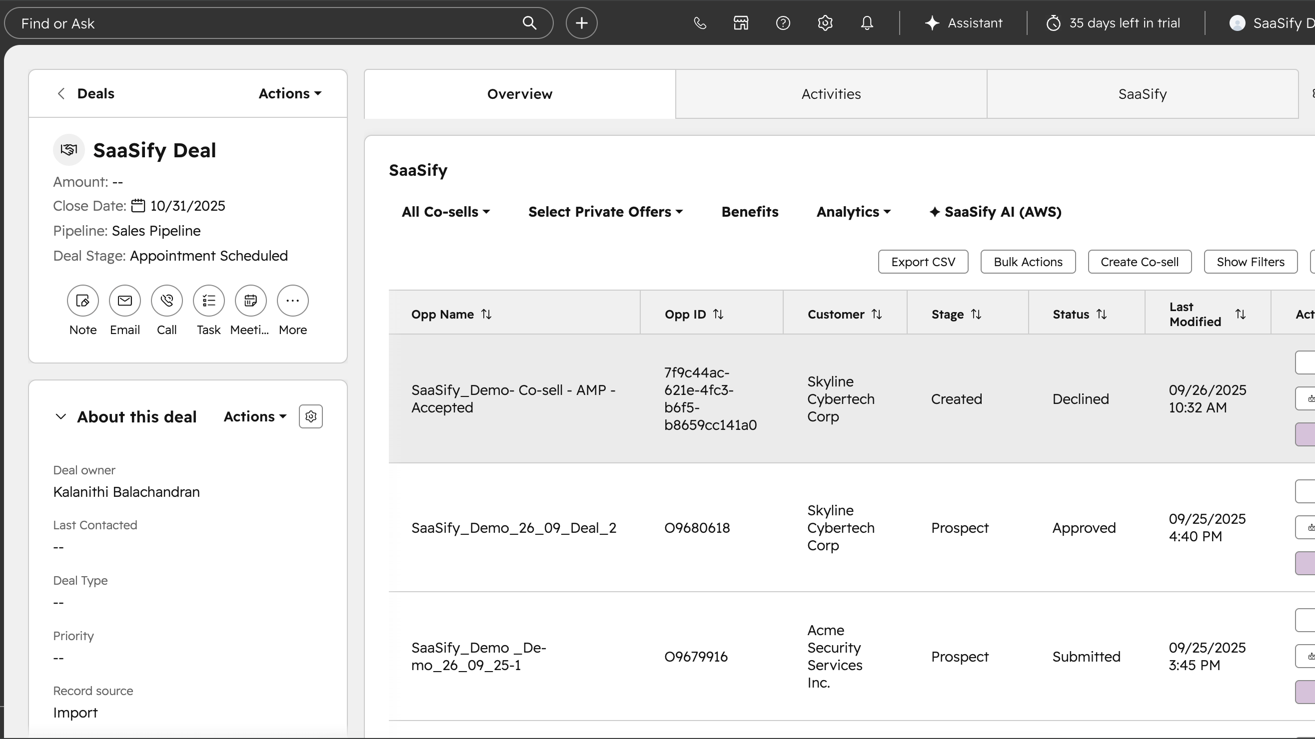Click the Record source Import value
Viewport: 1315px width, 739px height.
(75, 713)
